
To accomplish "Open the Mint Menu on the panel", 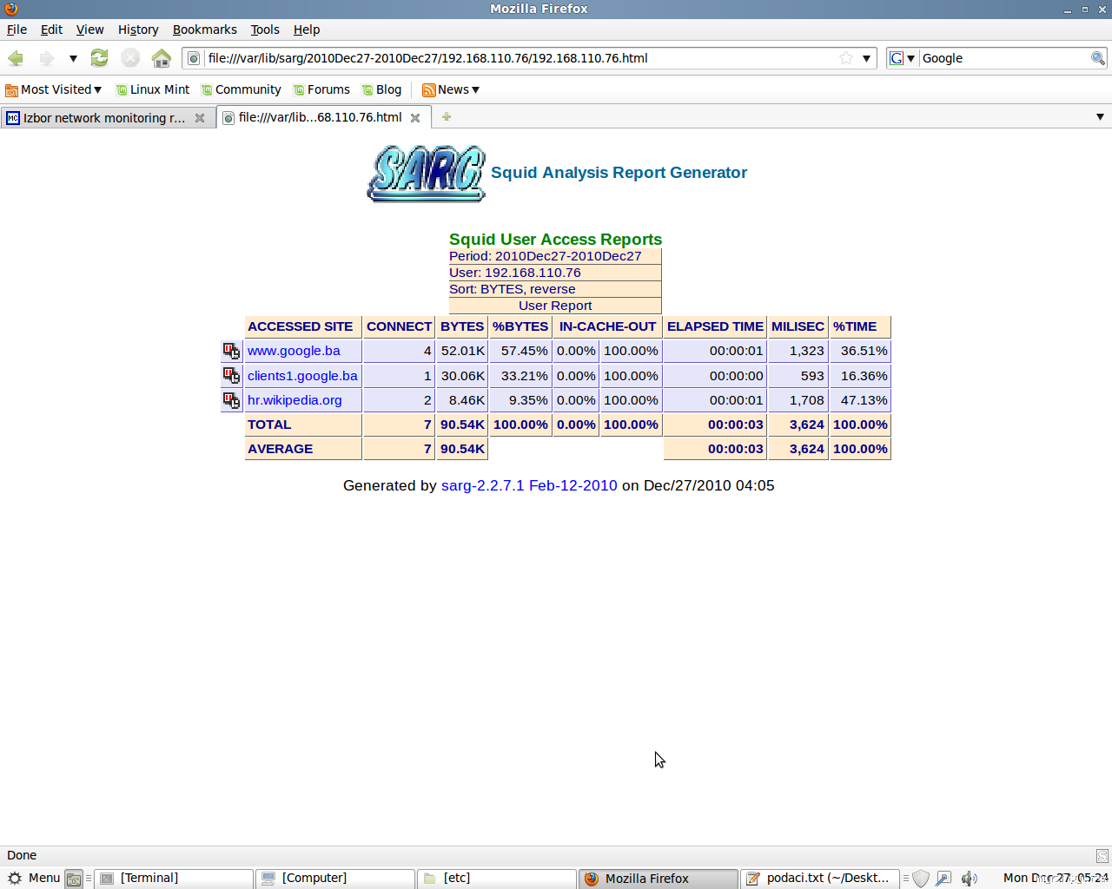I will (33, 878).
